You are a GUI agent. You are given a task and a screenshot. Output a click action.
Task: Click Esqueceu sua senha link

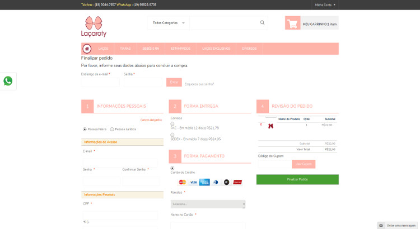[199, 84]
